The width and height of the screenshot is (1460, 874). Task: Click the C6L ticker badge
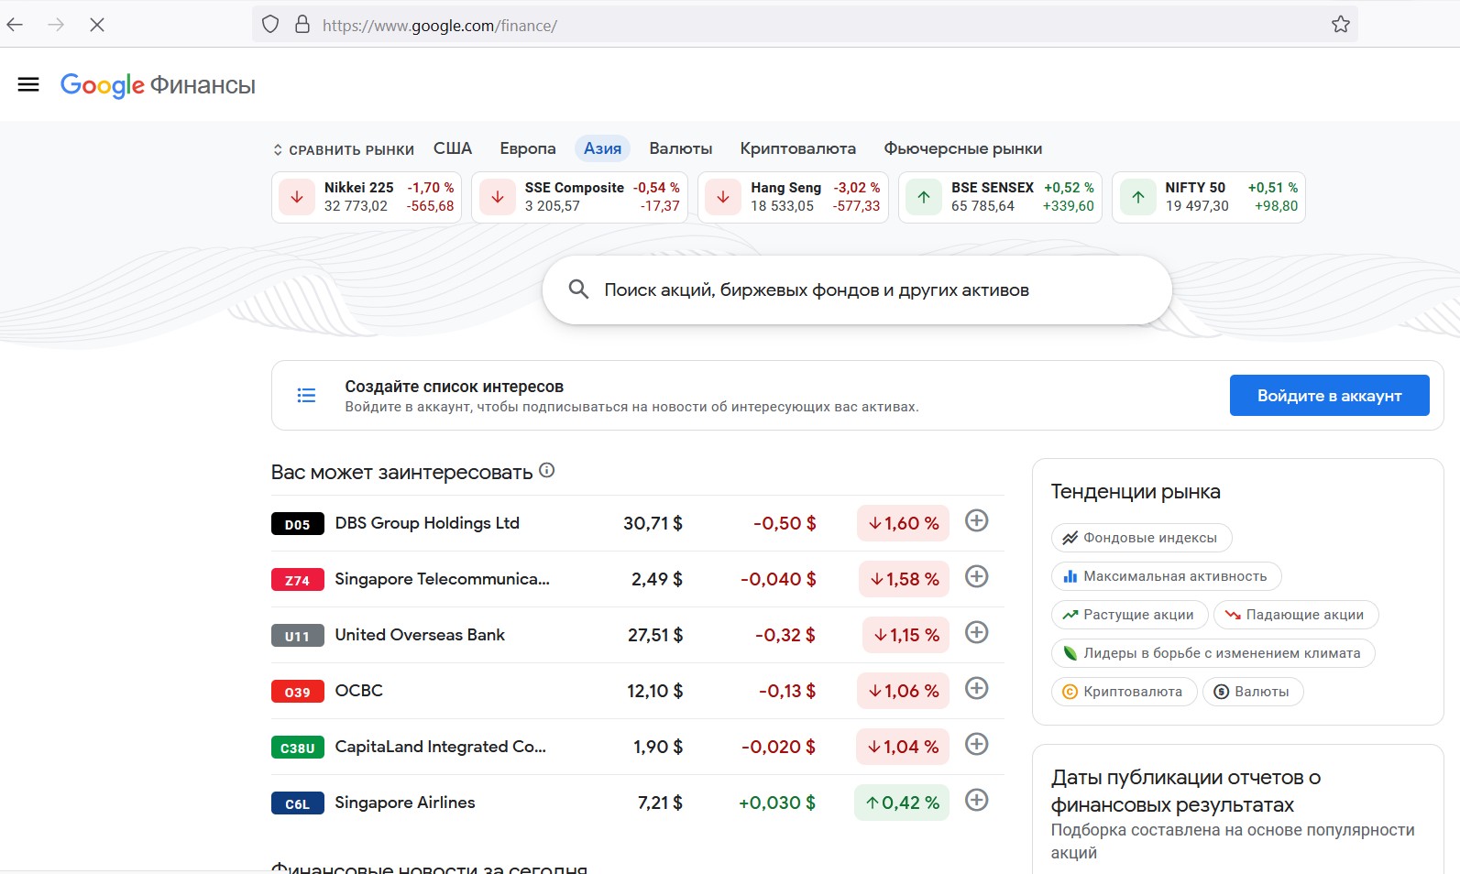coord(298,803)
